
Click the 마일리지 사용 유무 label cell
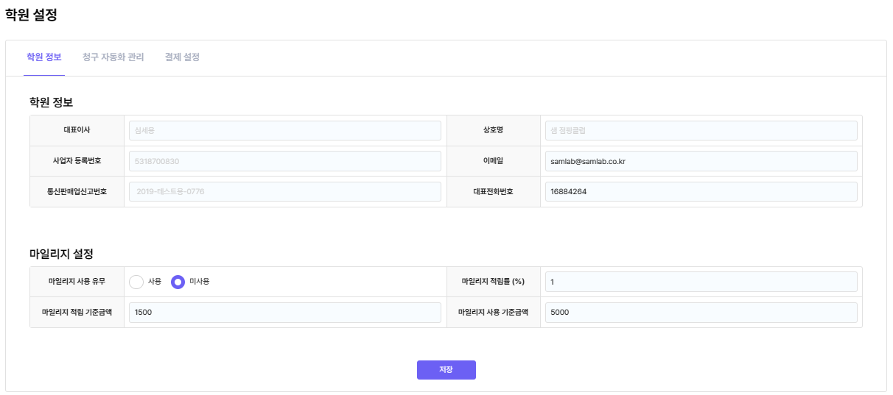tap(77, 282)
